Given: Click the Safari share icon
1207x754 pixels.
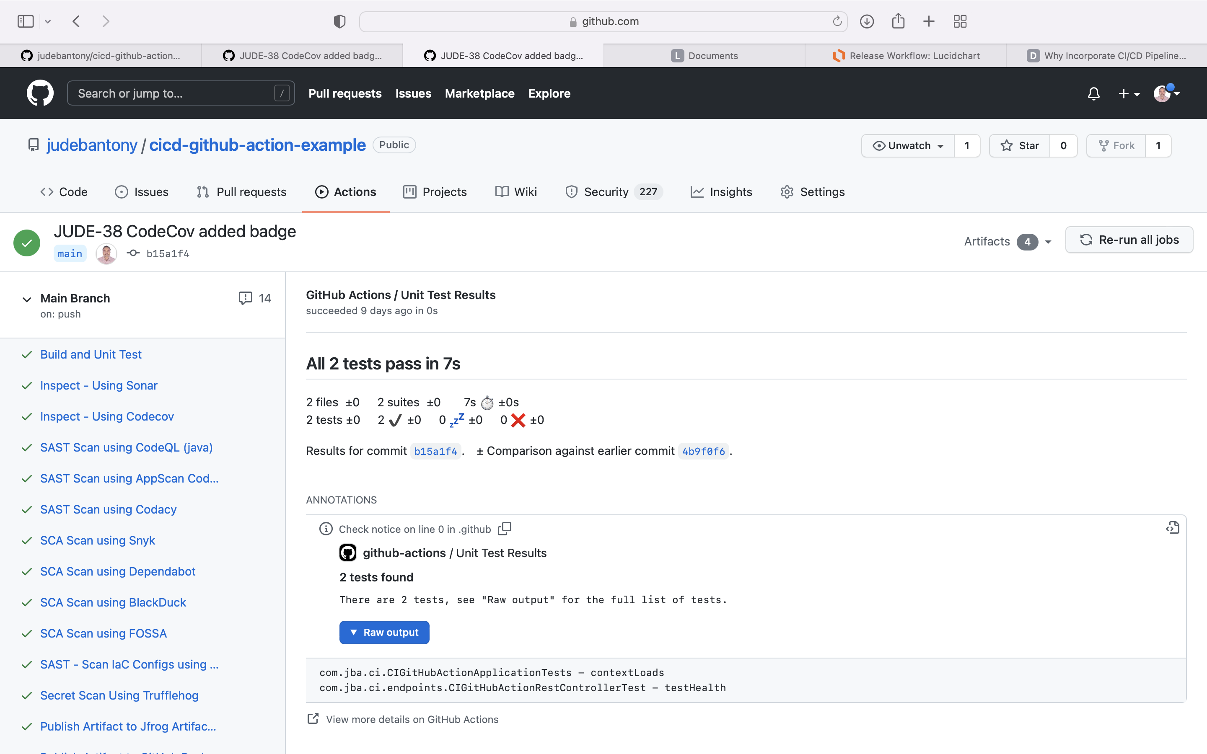Looking at the screenshot, I should [x=898, y=21].
